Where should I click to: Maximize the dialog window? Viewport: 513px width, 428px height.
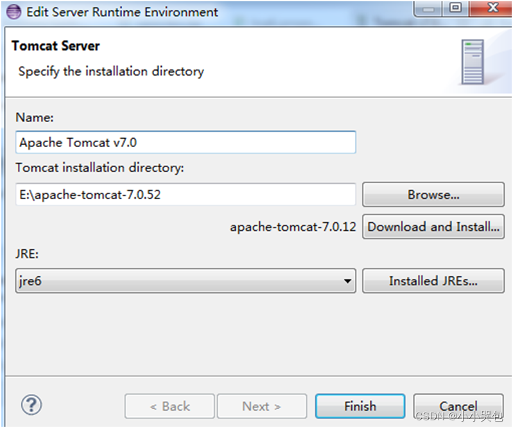coord(456,8)
